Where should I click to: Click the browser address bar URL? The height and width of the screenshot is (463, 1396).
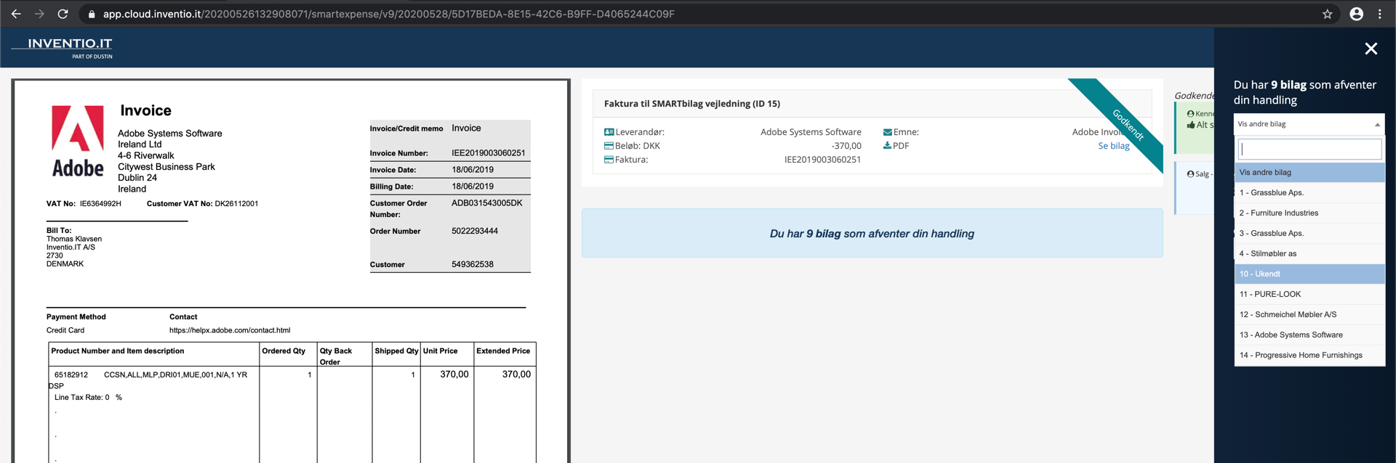(389, 14)
